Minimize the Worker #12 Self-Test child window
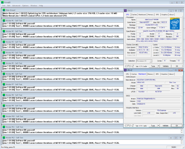 coord(171,138)
